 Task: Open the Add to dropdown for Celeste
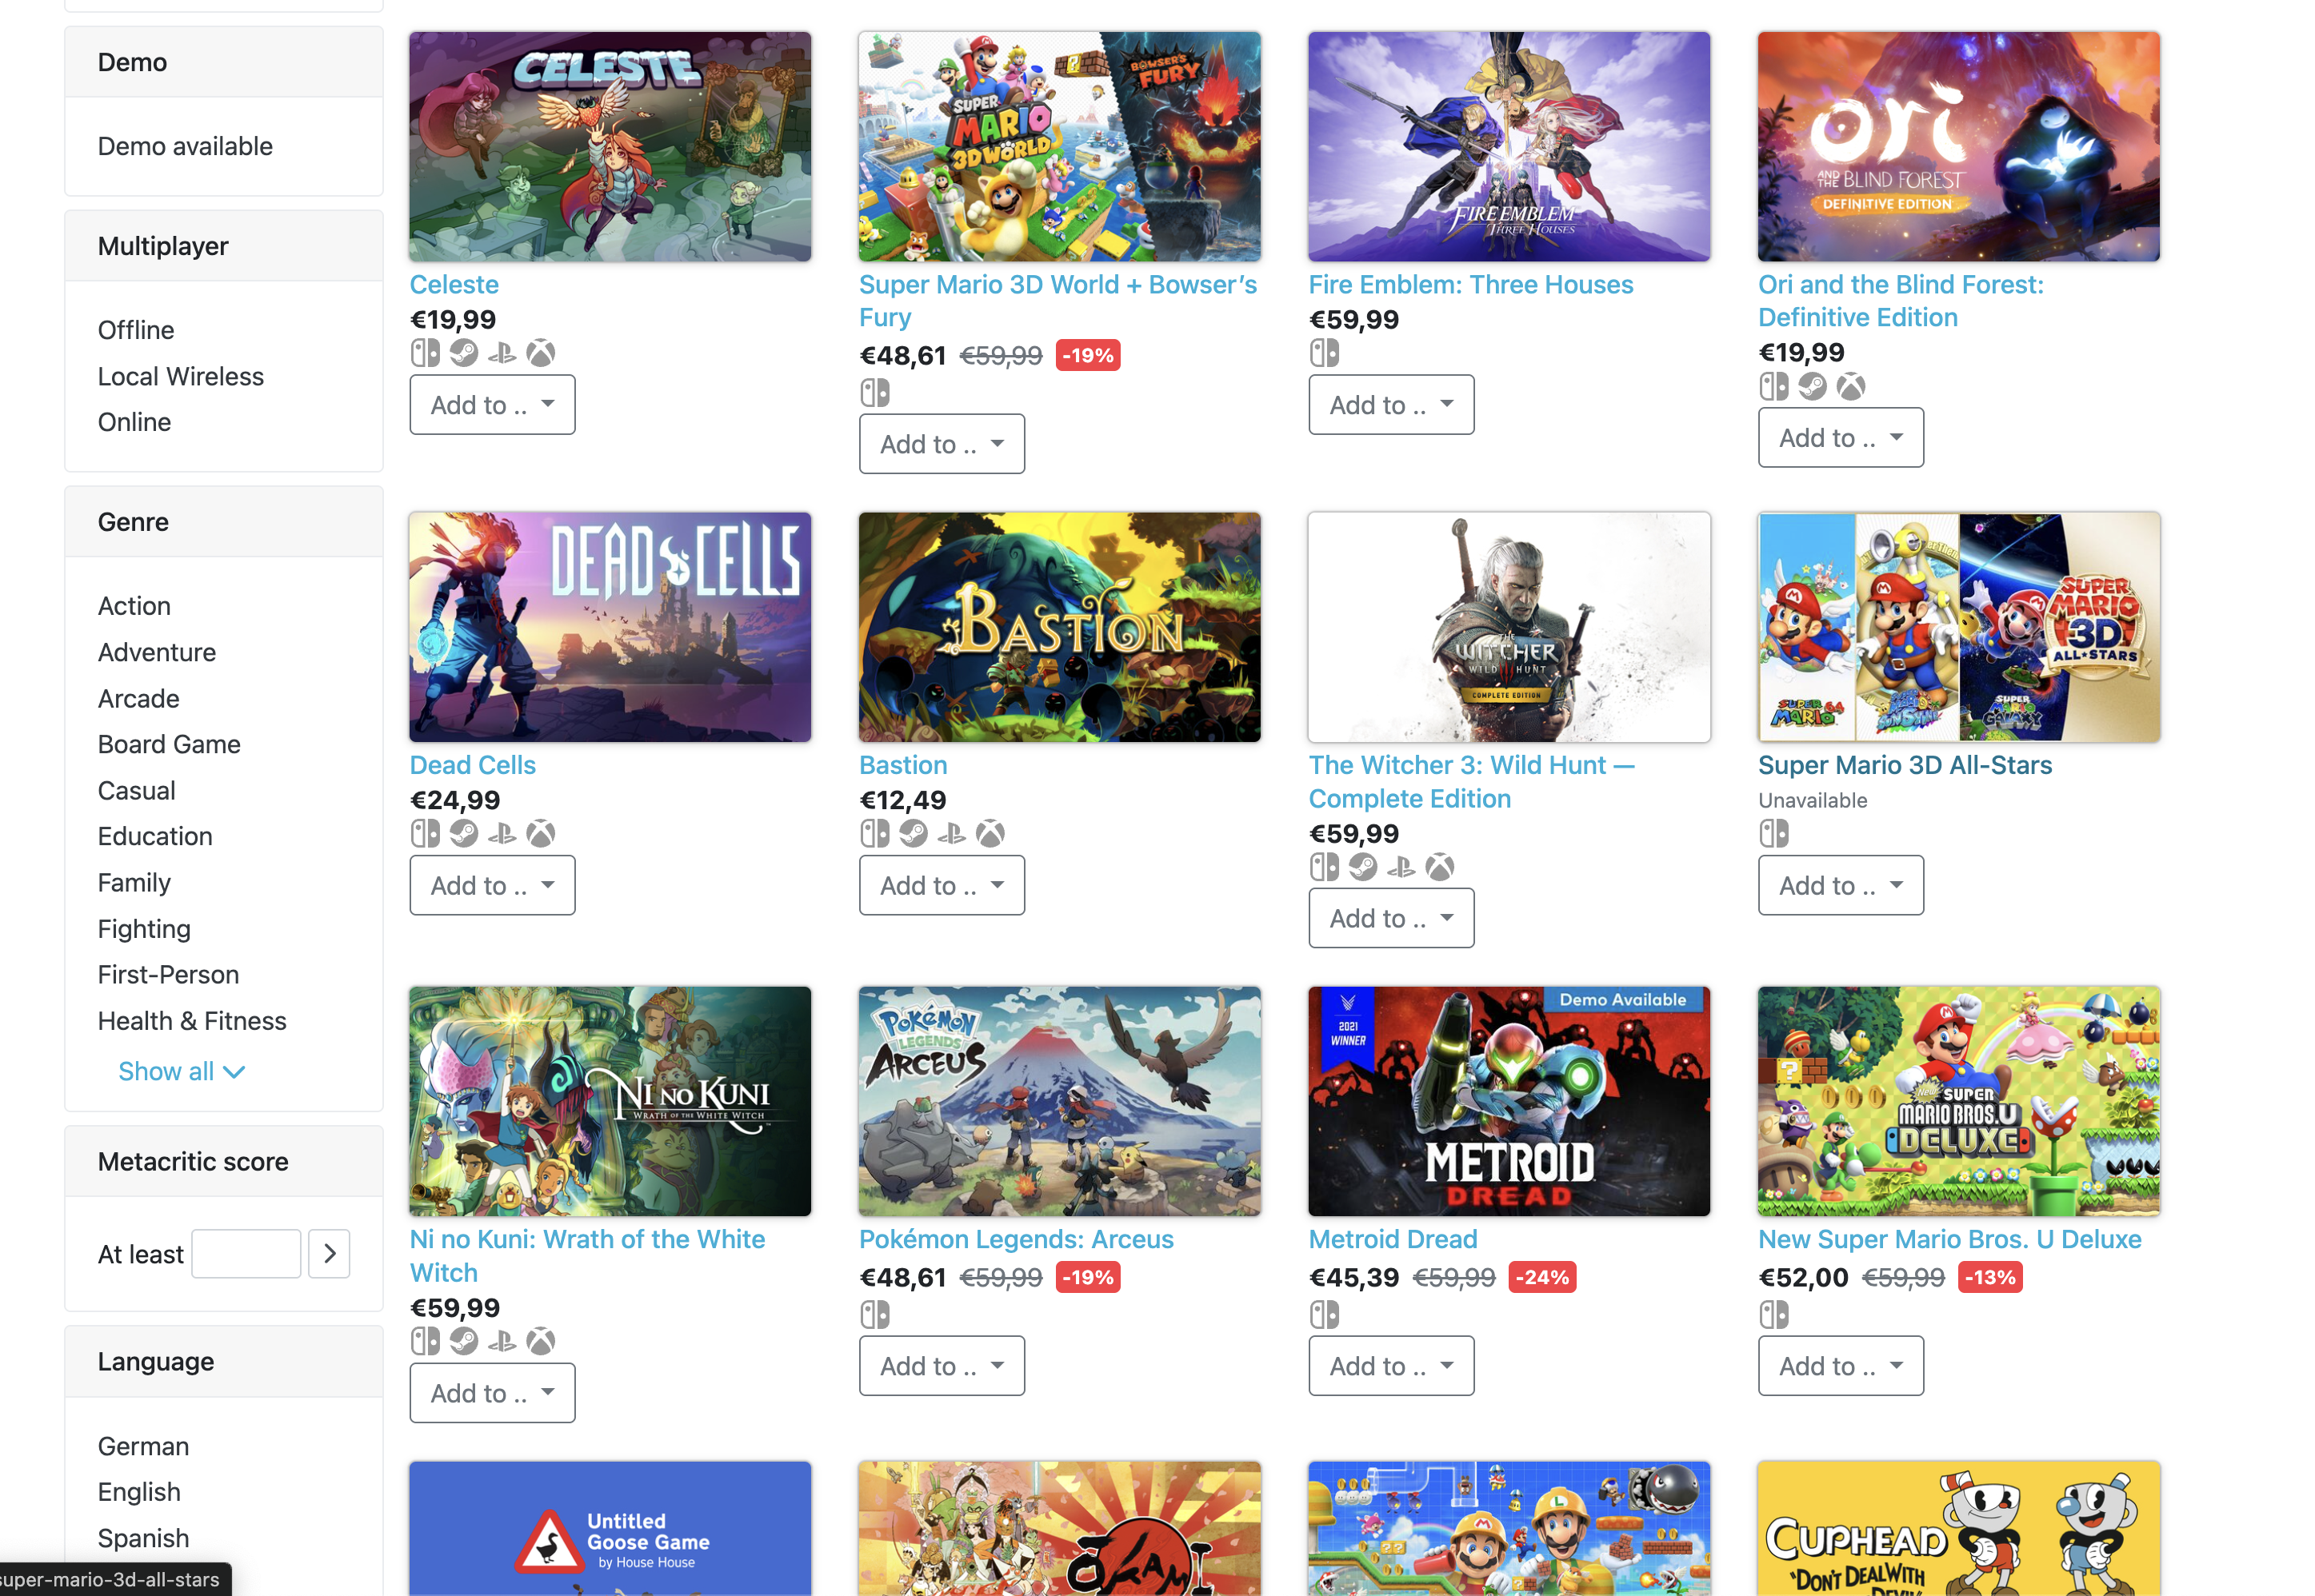[x=492, y=405]
